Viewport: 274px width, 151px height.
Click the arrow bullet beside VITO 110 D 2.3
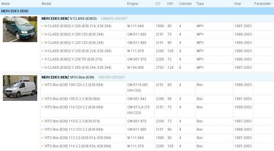coord(42,121)
